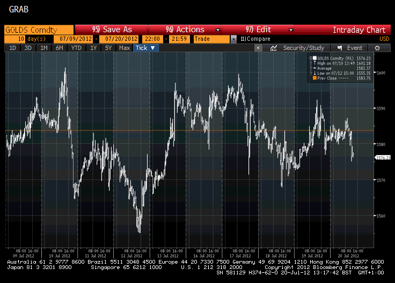The width and height of the screenshot is (395, 283).
Task: Select the 5Y range tab
Action: click(x=108, y=48)
